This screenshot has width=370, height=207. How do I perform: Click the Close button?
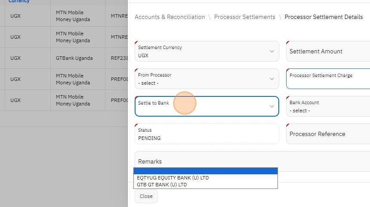click(146, 196)
